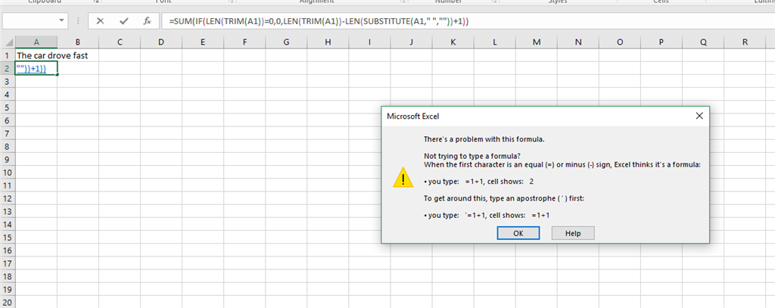This screenshot has width=775, height=308.
Task: Select column O header
Action: (x=620, y=42)
